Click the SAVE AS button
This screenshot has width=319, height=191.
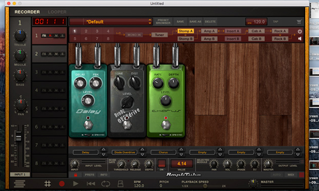tap(195, 22)
